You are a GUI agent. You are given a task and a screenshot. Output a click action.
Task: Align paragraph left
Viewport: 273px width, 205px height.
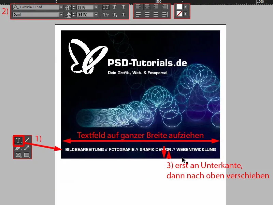coord(138,7)
